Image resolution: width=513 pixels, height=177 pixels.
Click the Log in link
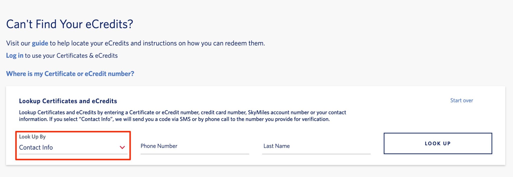coord(14,55)
